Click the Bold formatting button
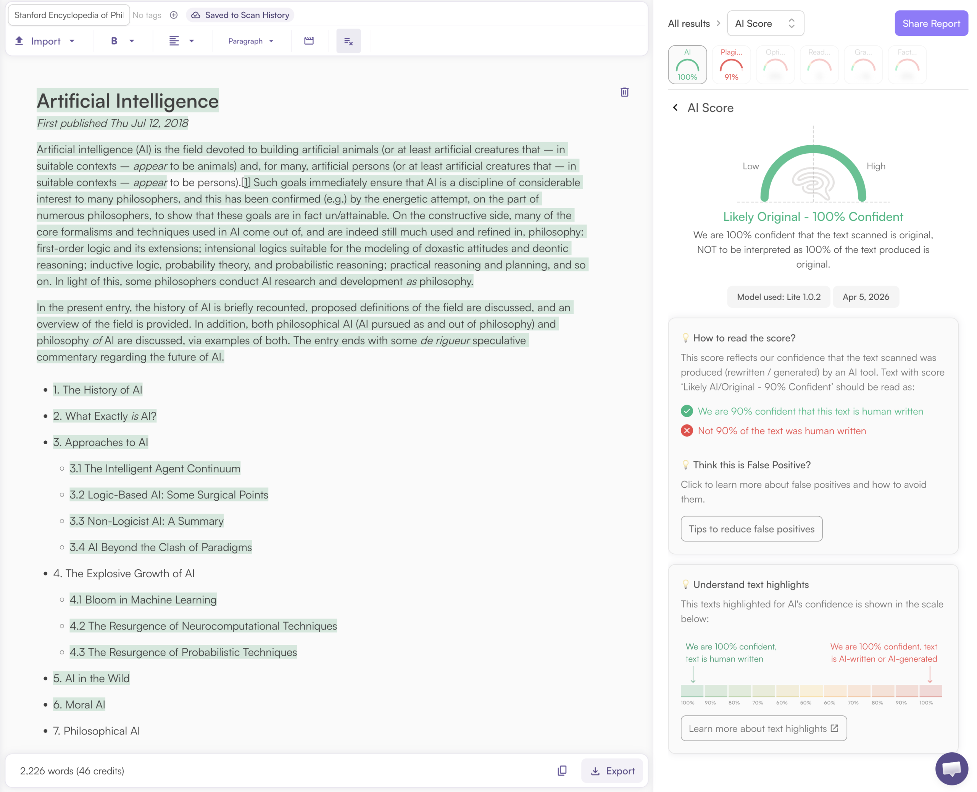Image resolution: width=977 pixels, height=792 pixels. tap(114, 41)
